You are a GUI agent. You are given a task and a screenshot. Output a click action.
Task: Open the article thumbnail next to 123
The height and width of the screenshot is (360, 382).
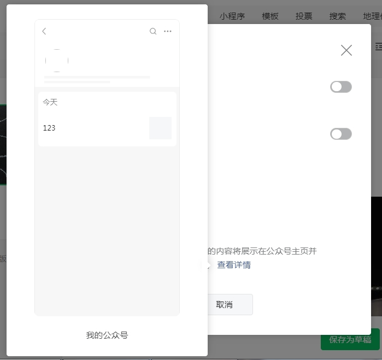coord(160,128)
